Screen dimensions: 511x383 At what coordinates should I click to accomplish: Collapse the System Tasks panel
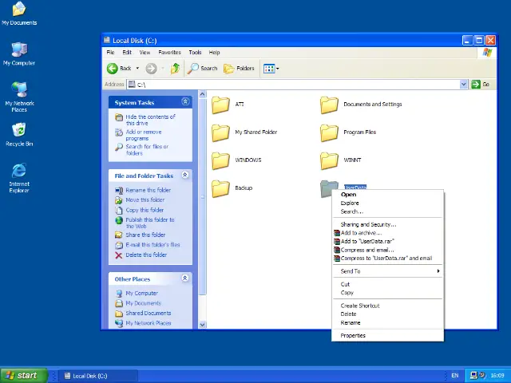click(x=185, y=102)
